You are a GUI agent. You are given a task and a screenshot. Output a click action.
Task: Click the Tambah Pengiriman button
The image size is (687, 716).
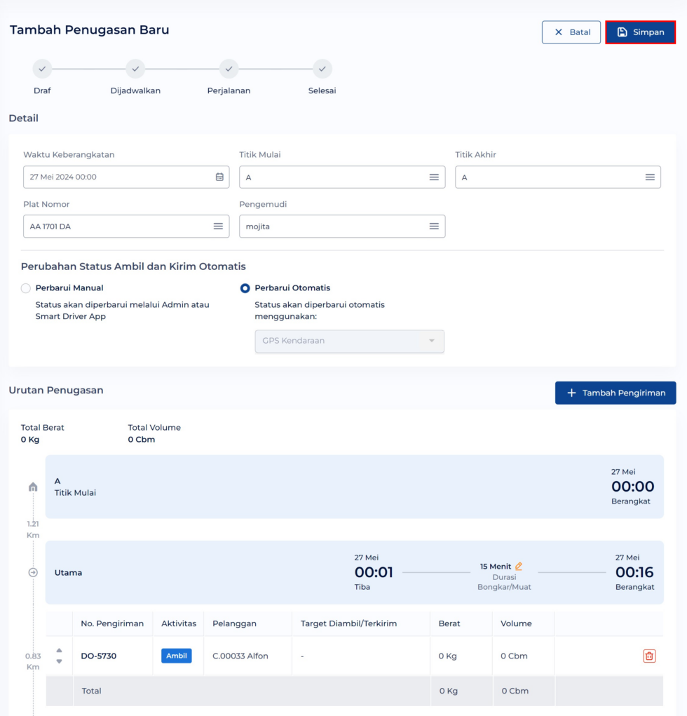[x=615, y=393]
